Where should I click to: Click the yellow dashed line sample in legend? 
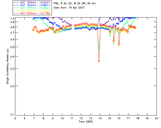point(16,10)
